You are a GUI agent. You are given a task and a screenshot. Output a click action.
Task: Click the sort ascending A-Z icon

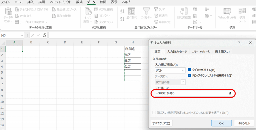[x=122, y=11]
